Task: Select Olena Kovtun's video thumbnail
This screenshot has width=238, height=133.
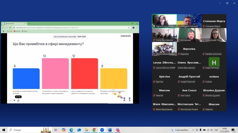Action: point(164,21)
